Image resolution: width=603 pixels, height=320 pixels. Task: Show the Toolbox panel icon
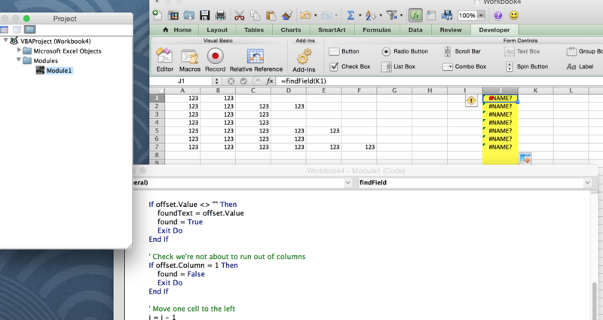431,15
